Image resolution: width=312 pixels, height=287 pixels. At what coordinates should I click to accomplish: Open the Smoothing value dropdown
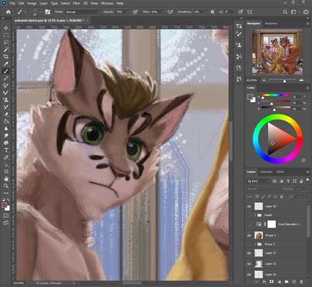point(205,12)
